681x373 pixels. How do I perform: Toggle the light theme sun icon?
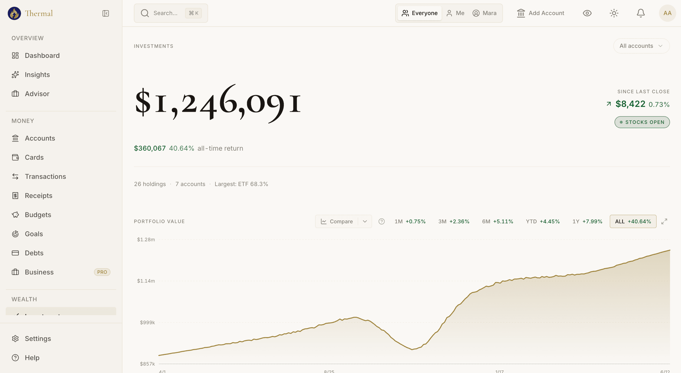[614, 13]
